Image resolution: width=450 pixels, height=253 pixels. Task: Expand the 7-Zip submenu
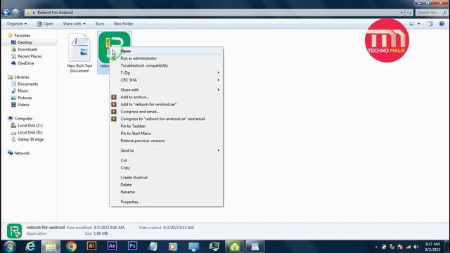click(166, 73)
